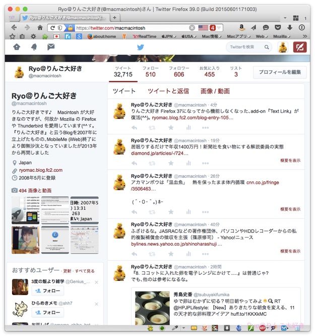Show summary 概要を表示 on diamond.jp tweet
This screenshot has width=315, height=336.
click(x=290, y=161)
